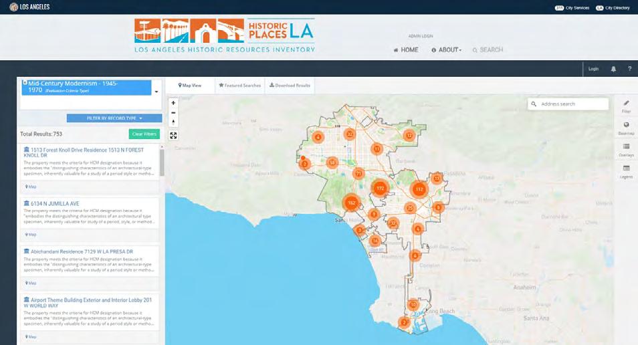
Task: Click the cluster marker labeled 10 near Long Beach
Action: pos(413,304)
